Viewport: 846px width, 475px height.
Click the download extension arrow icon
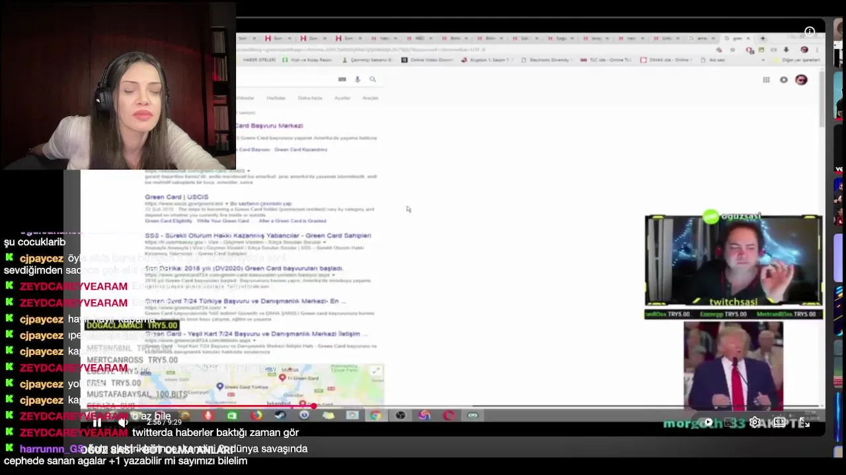(x=786, y=49)
